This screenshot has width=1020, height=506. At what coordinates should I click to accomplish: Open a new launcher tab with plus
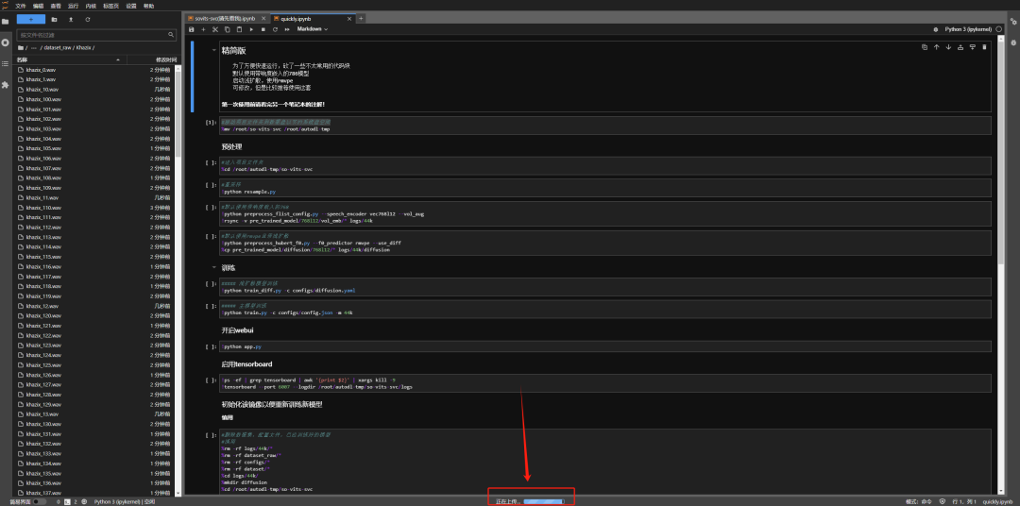pos(361,18)
